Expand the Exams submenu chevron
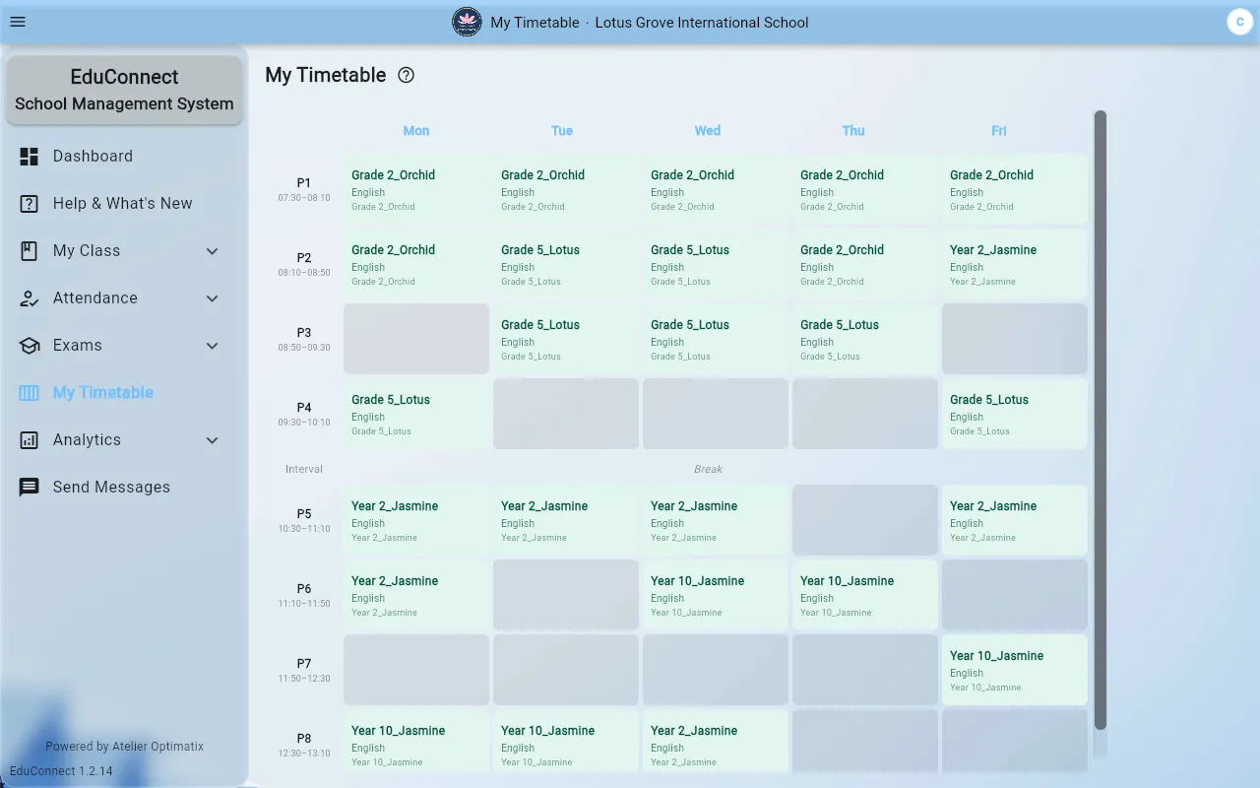Screen dimensions: 1260x788 212,345
